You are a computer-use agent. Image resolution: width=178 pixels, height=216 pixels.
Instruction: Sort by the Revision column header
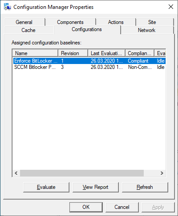(x=73, y=53)
